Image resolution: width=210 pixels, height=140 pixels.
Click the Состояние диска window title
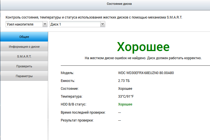tap(119, 4)
